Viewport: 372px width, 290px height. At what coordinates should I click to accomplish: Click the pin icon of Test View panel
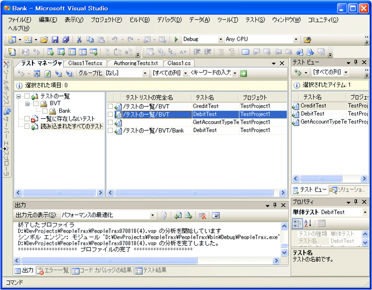click(x=356, y=62)
